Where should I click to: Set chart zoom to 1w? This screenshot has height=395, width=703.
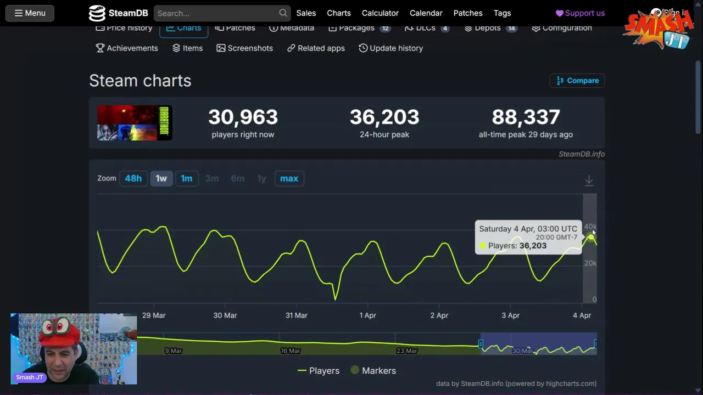point(161,178)
